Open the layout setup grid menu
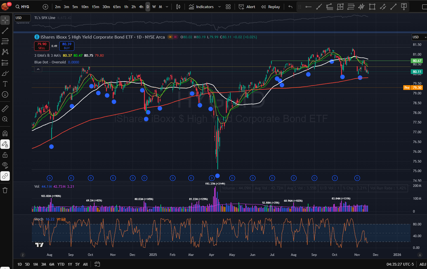This screenshot has width=427, height=269. click(228, 7)
